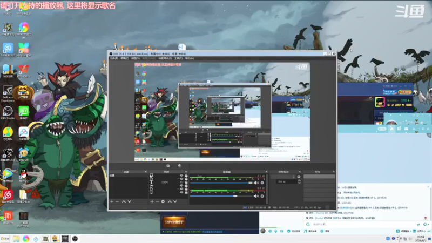Pop out the Scenes dock
Viewport: 432px width, 243px height.
pos(145,172)
